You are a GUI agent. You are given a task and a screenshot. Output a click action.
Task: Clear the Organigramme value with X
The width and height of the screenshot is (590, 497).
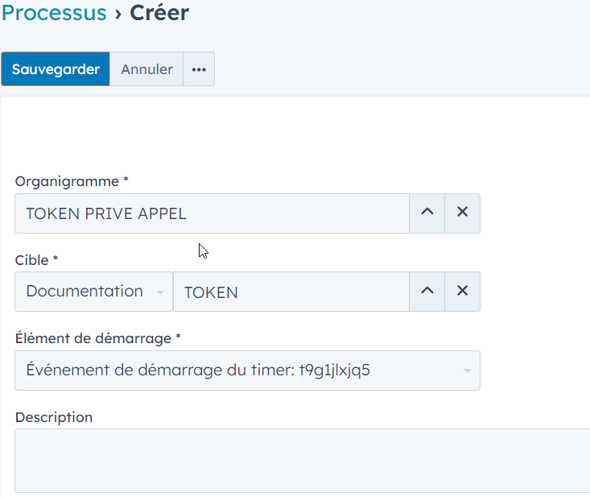pyautogui.click(x=463, y=213)
